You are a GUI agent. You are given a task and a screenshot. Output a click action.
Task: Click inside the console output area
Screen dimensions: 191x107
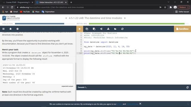click(x=134, y=95)
